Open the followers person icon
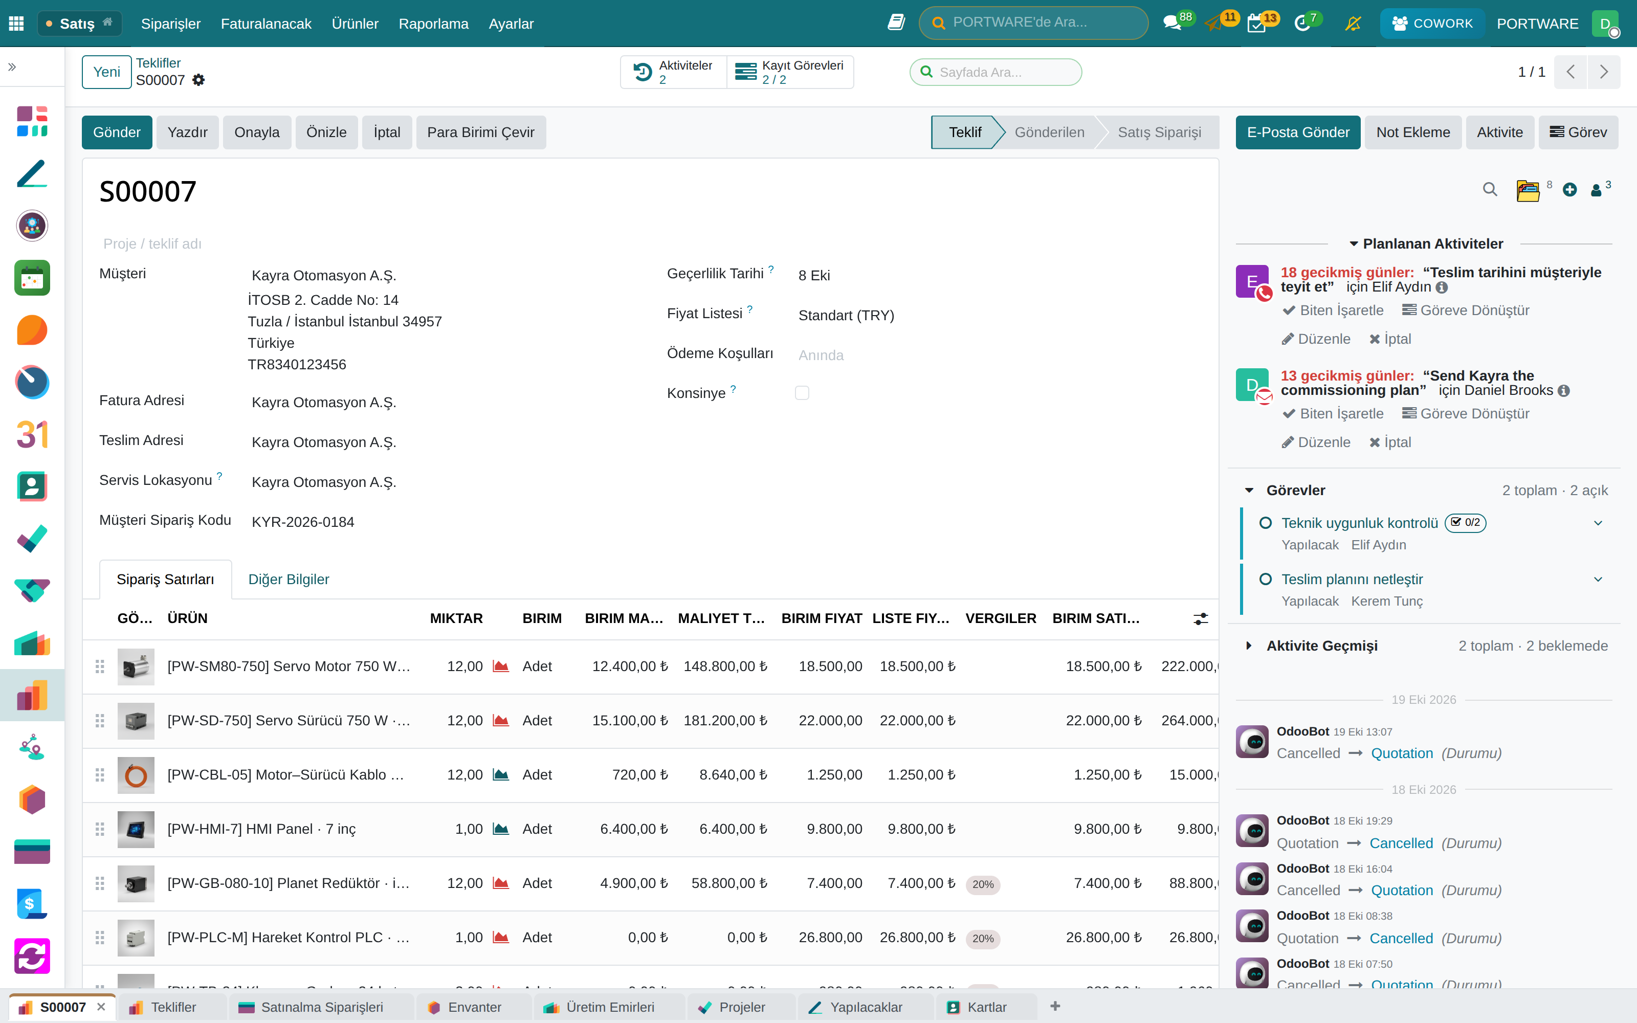The height and width of the screenshot is (1023, 1637). point(1597,191)
